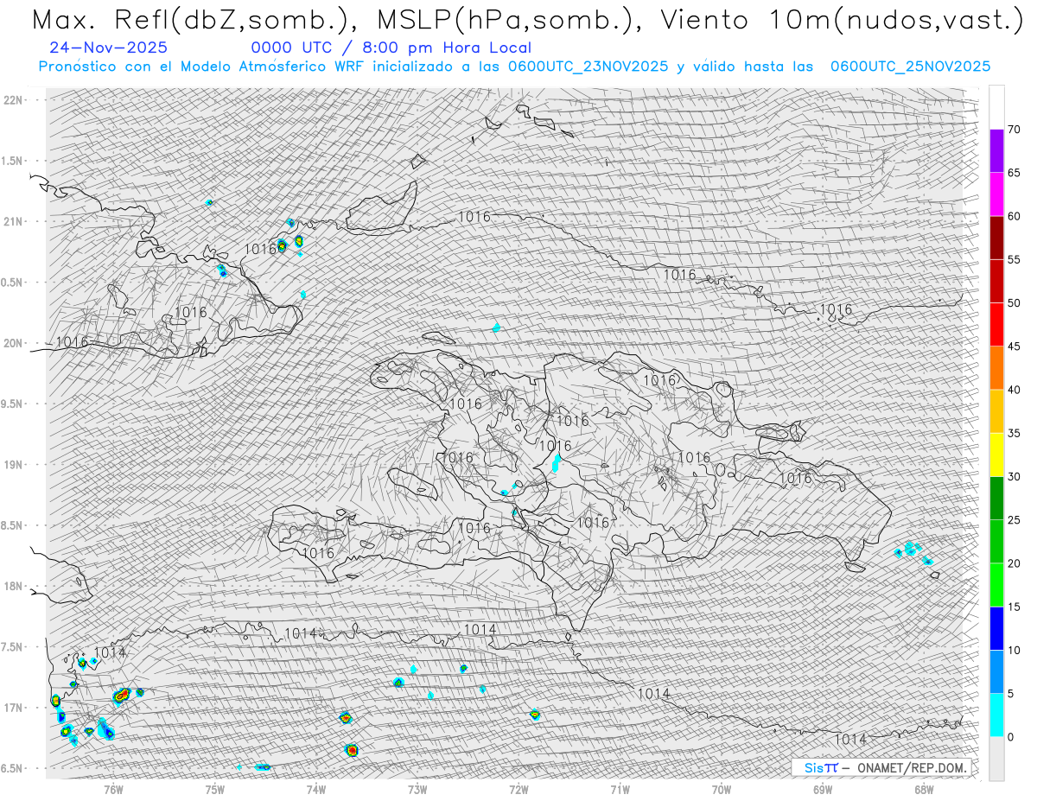This screenshot has width=1037, height=801.
Task: Click the 71W longitude axis label
Action: coord(620,790)
